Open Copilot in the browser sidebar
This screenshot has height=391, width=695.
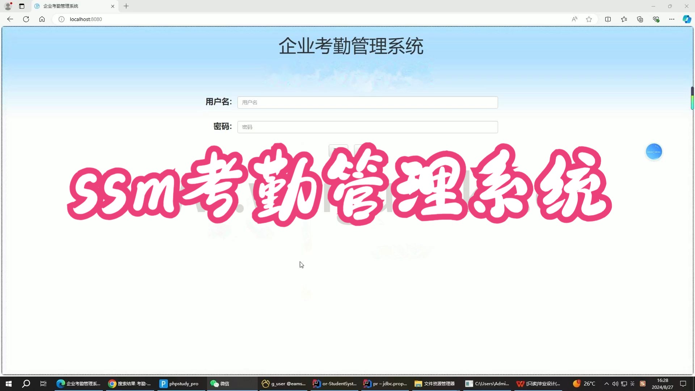pyautogui.click(x=687, y=19)
